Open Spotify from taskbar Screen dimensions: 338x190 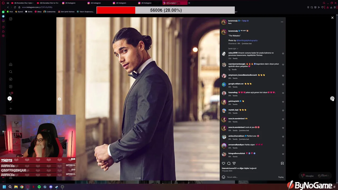coord(39,187)
